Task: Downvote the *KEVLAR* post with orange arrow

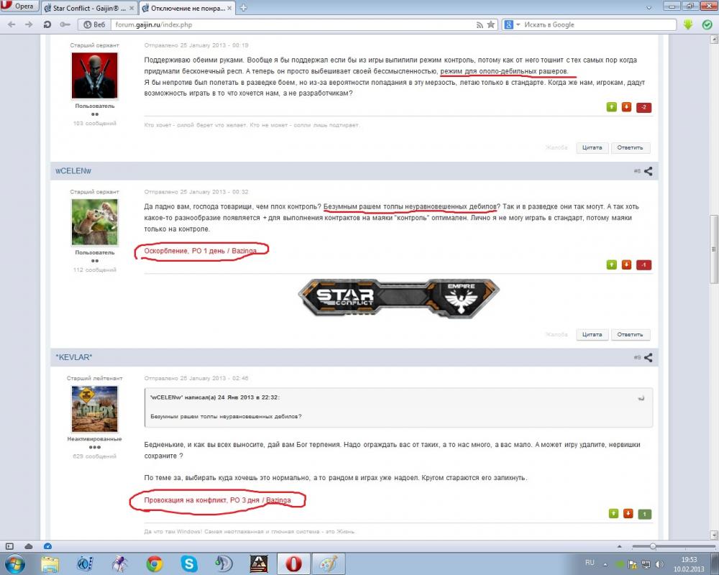Action: (626, 514)
